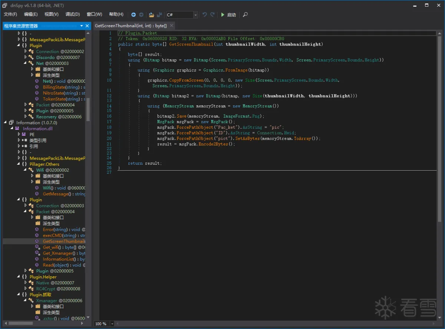Open the 调试(D) debug menu

pos(73,14)
